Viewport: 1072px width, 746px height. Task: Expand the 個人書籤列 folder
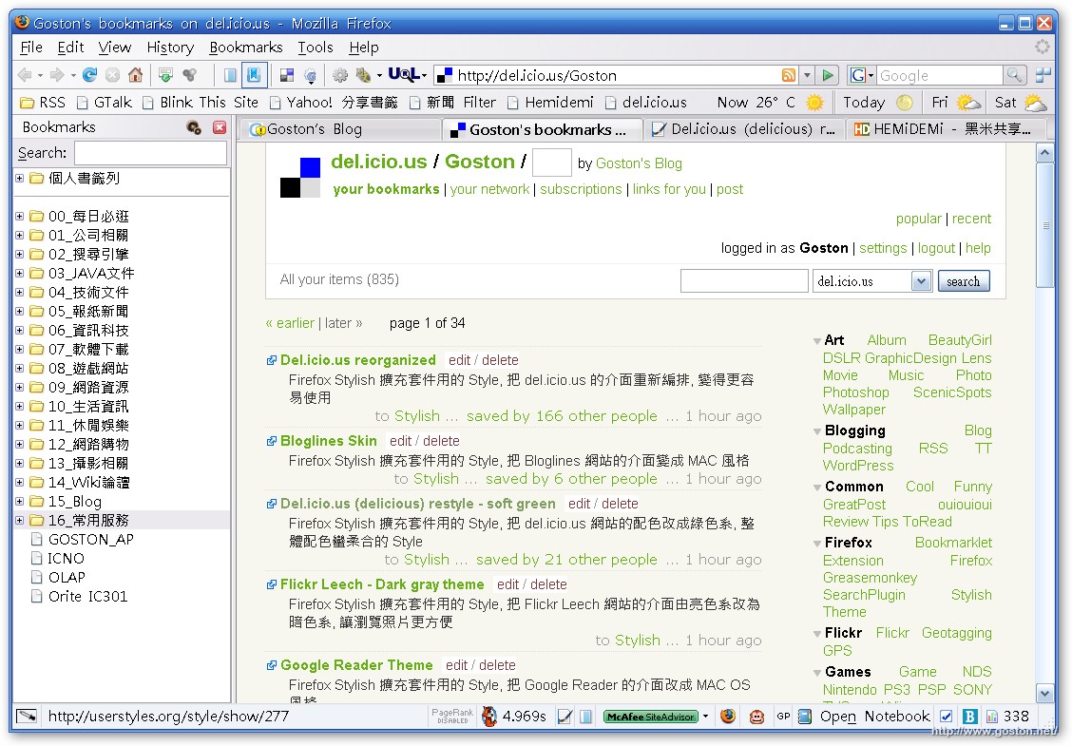(x=20, y=178)
